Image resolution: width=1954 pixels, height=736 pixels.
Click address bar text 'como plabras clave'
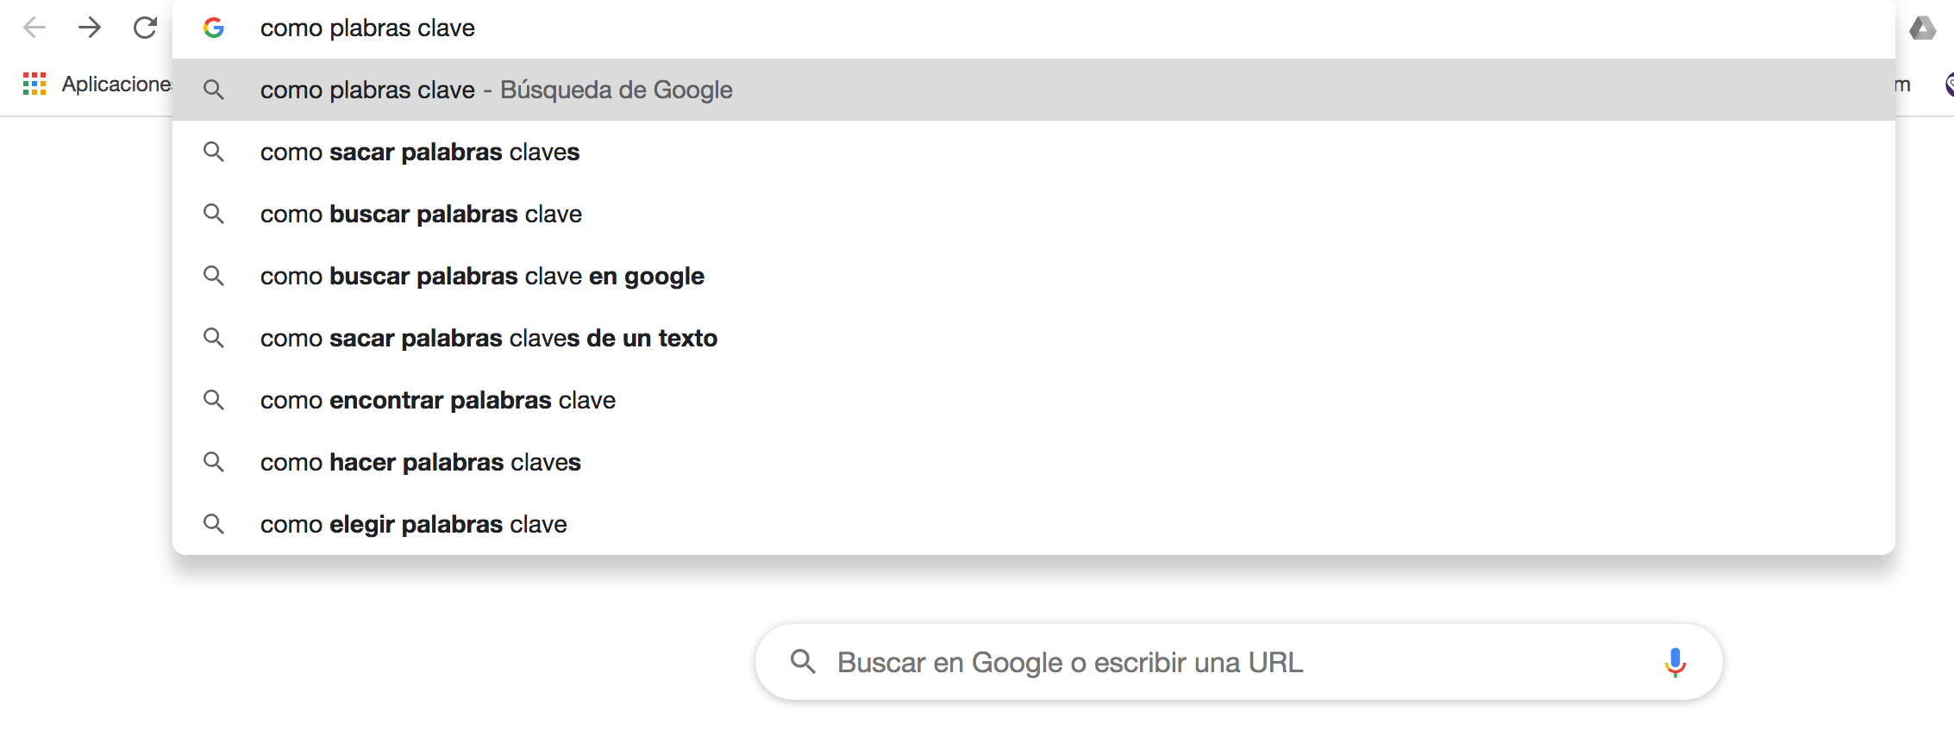coord(367,28)
